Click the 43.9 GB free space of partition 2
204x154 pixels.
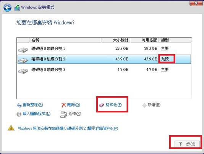tap(151, 59)
